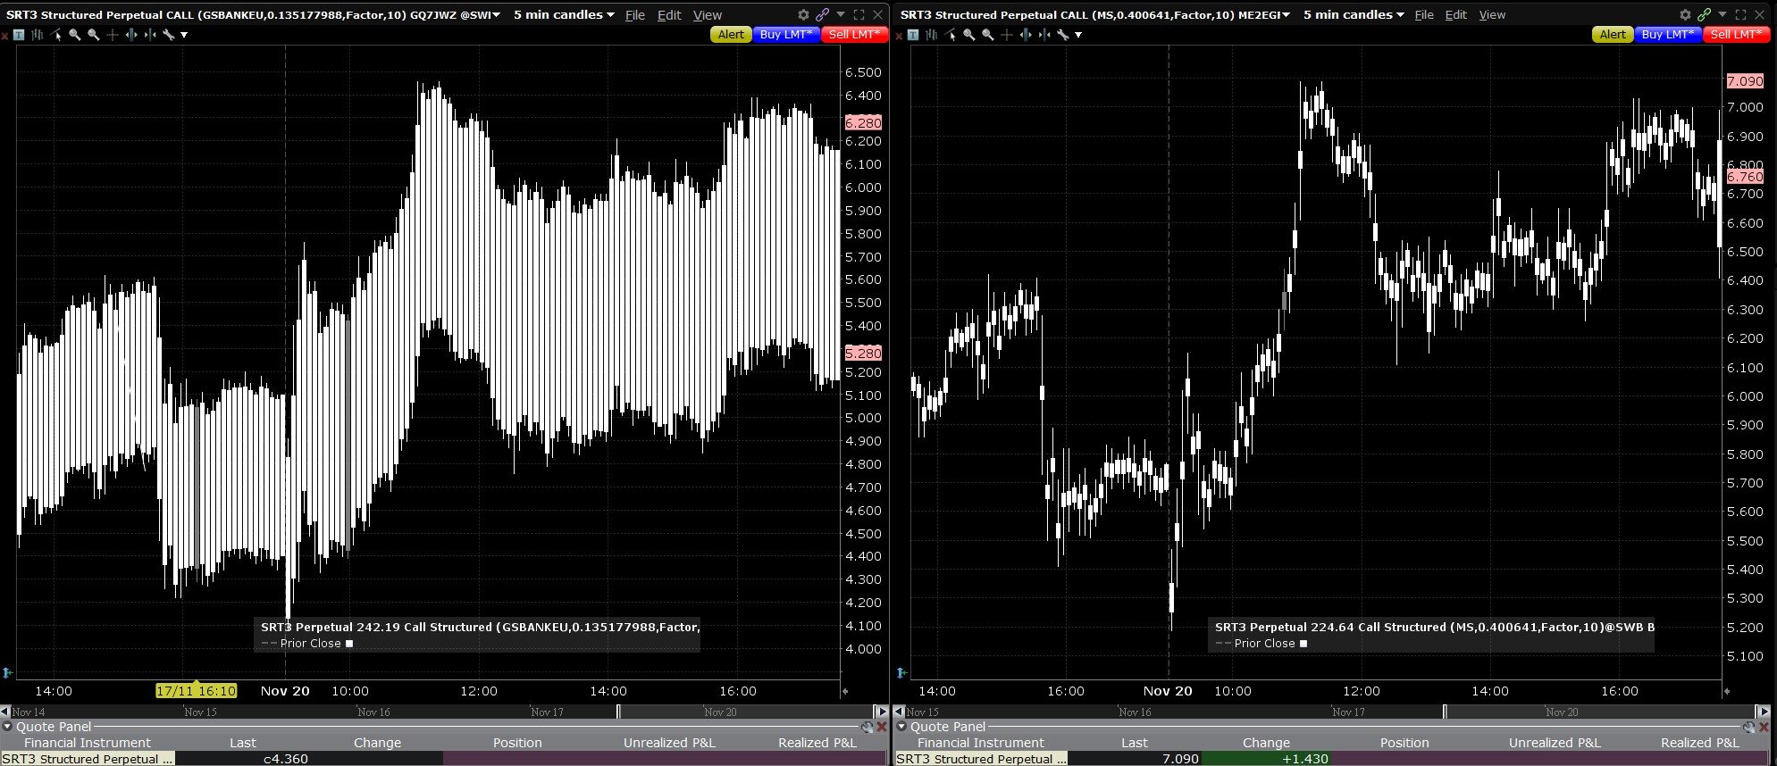Click the Buy LMT button in left chart

tap(785, 34)
